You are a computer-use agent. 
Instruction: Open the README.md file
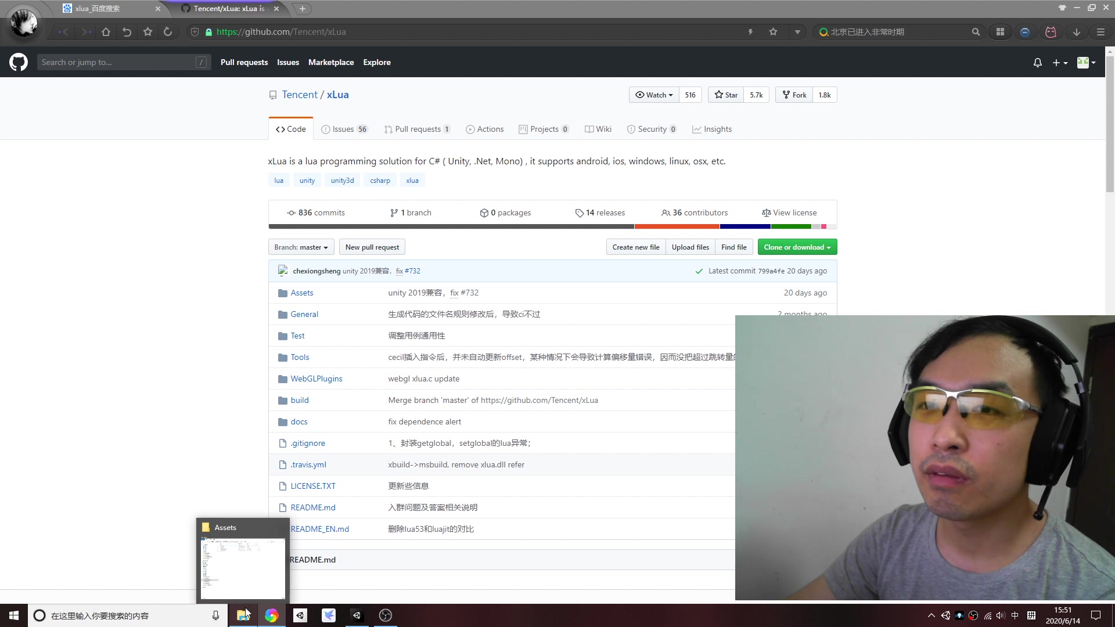click(312, 507)
